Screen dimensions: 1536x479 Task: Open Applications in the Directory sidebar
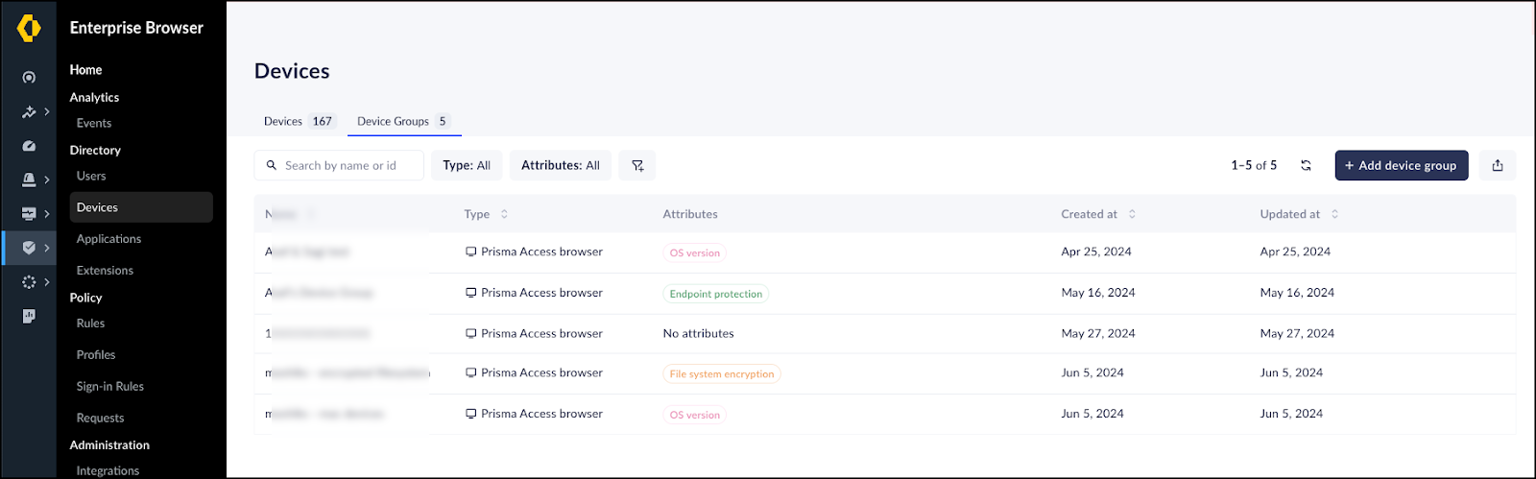(108, 239)
